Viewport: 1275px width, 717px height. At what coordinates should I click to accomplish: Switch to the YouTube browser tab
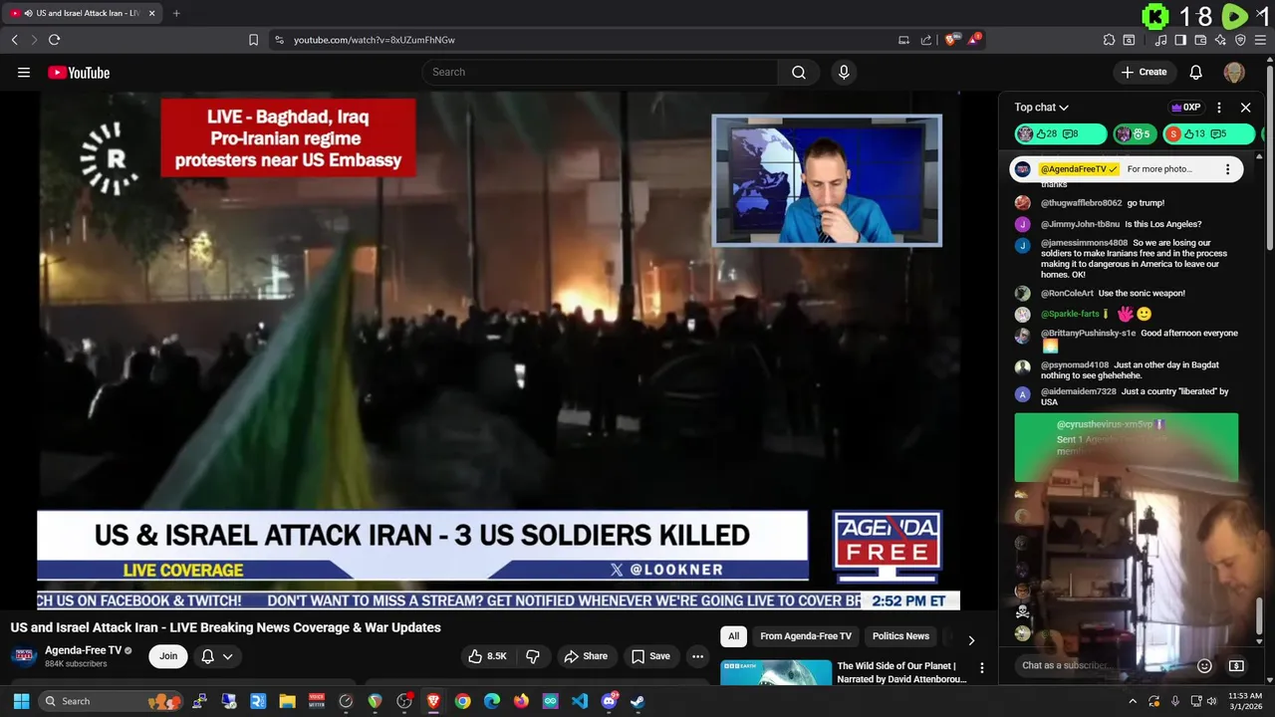(x=84, y=14)
